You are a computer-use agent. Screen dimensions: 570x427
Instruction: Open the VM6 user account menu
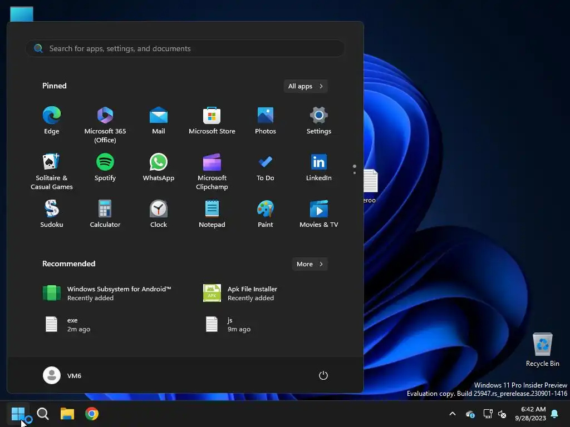click(x=62, y=375)
